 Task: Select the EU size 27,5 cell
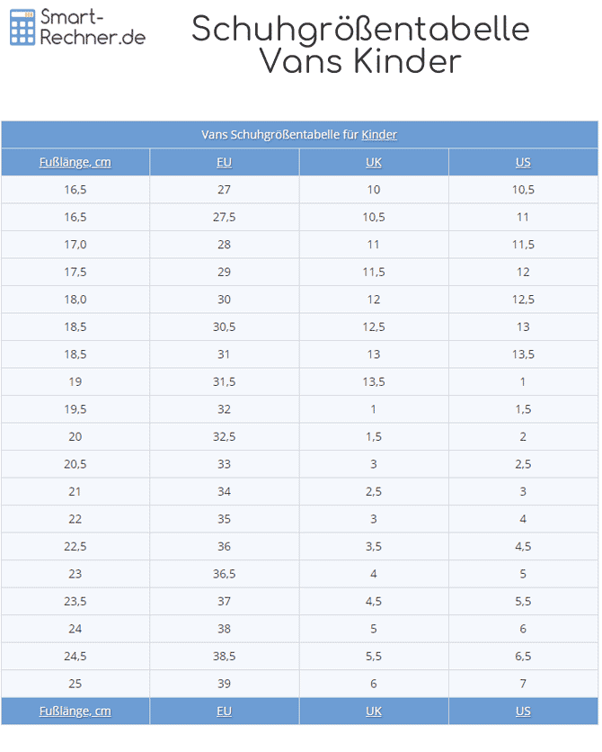click(x=225, y=218)
